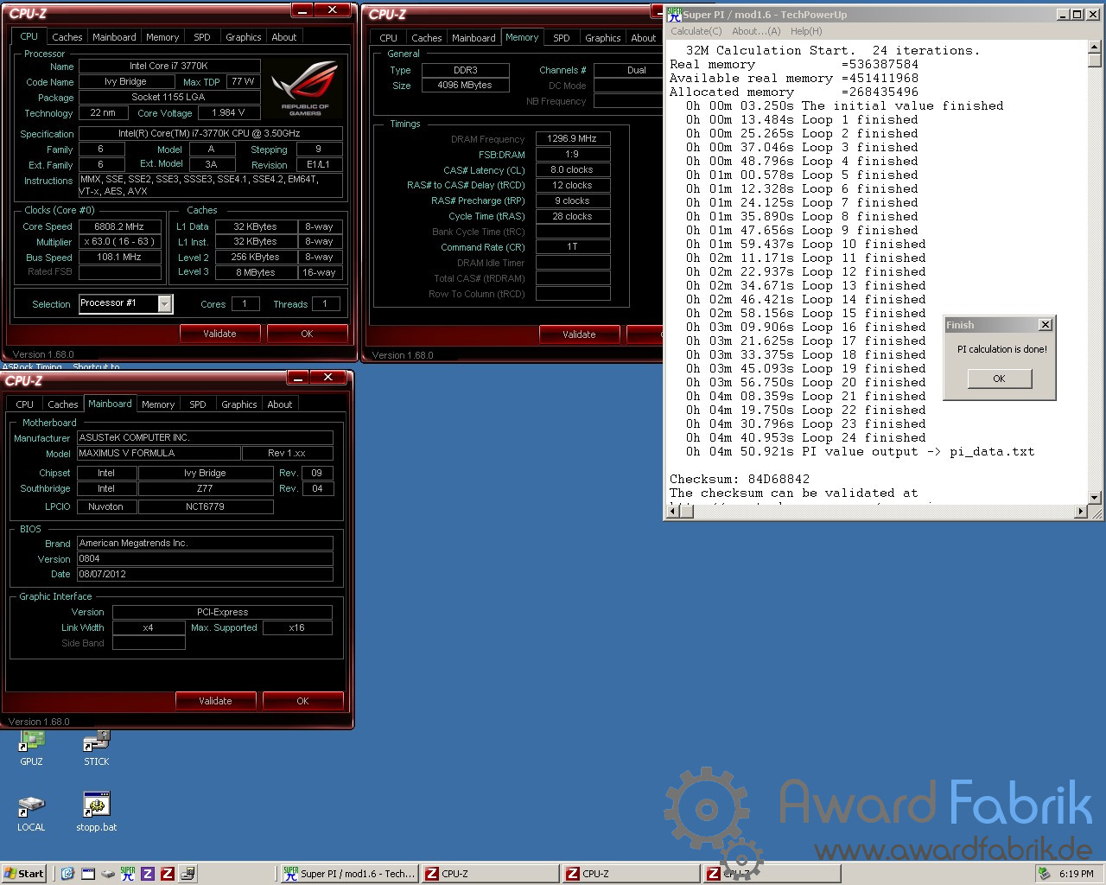This screenshot has width=1106, height=885.
Task: Click the Core Speed 6808.2 MHz field
Action: click(x=119, y=226)
